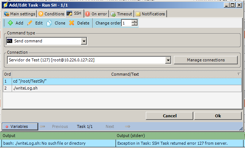Select the SSH tab

point(74,14)
